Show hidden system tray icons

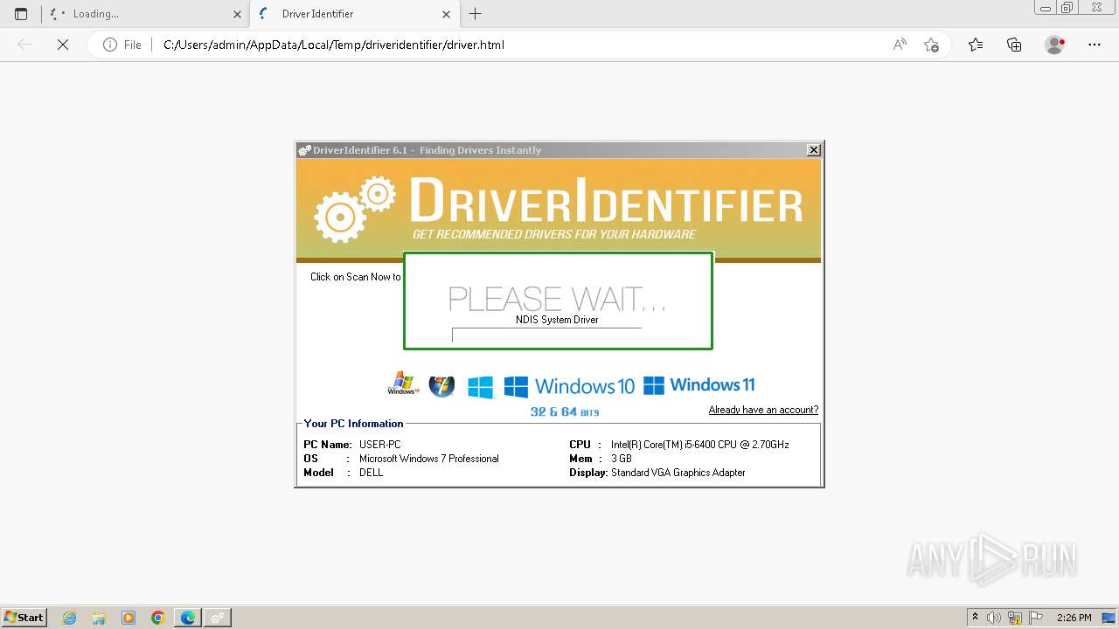click(976, 618)
